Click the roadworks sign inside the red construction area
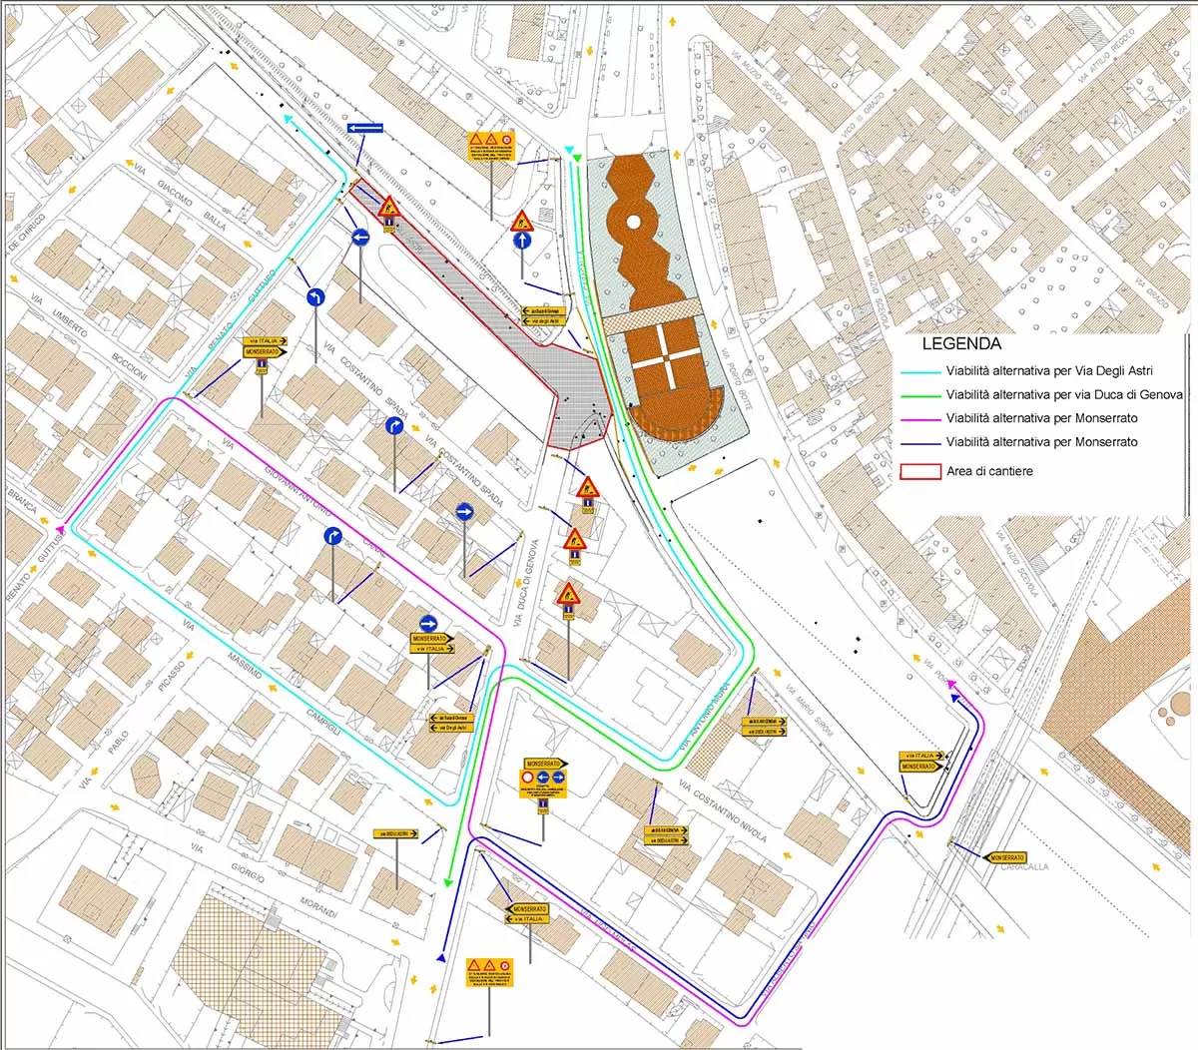 tap(388, 207)
